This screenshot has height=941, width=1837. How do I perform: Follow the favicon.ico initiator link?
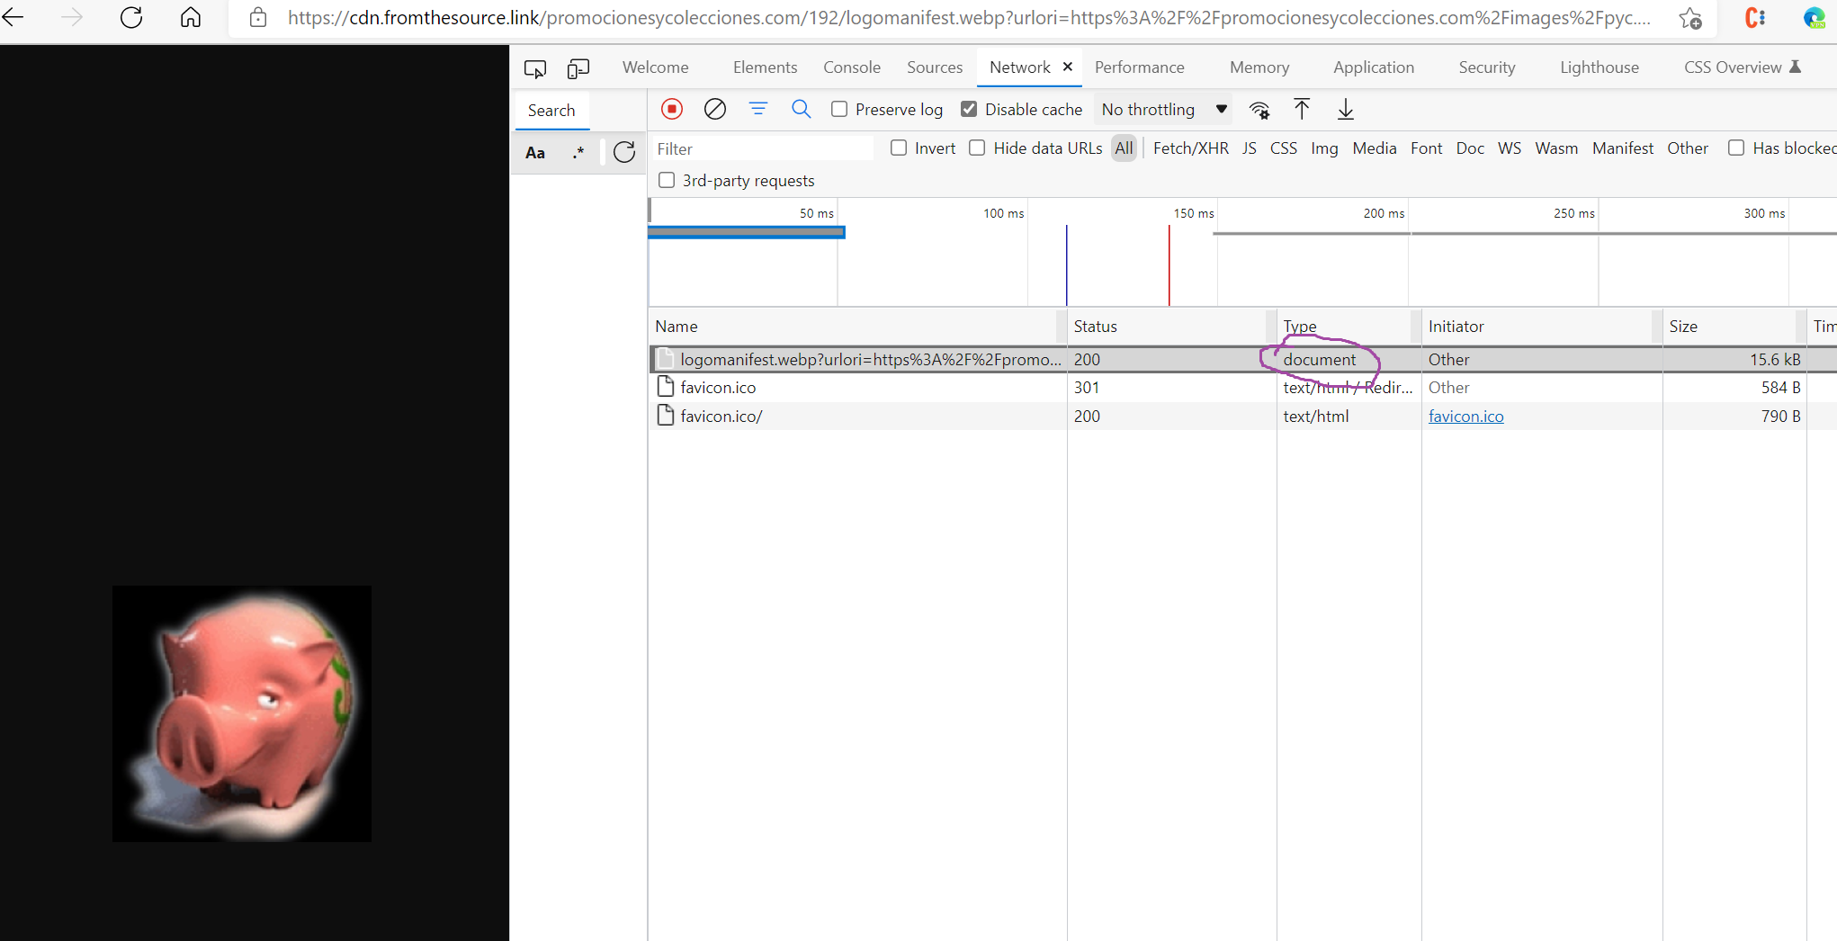1466,416
